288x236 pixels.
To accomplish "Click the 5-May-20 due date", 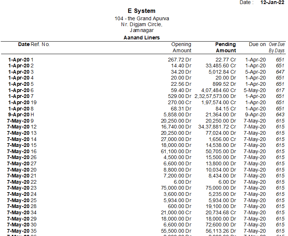I will [x=255, y=90].
